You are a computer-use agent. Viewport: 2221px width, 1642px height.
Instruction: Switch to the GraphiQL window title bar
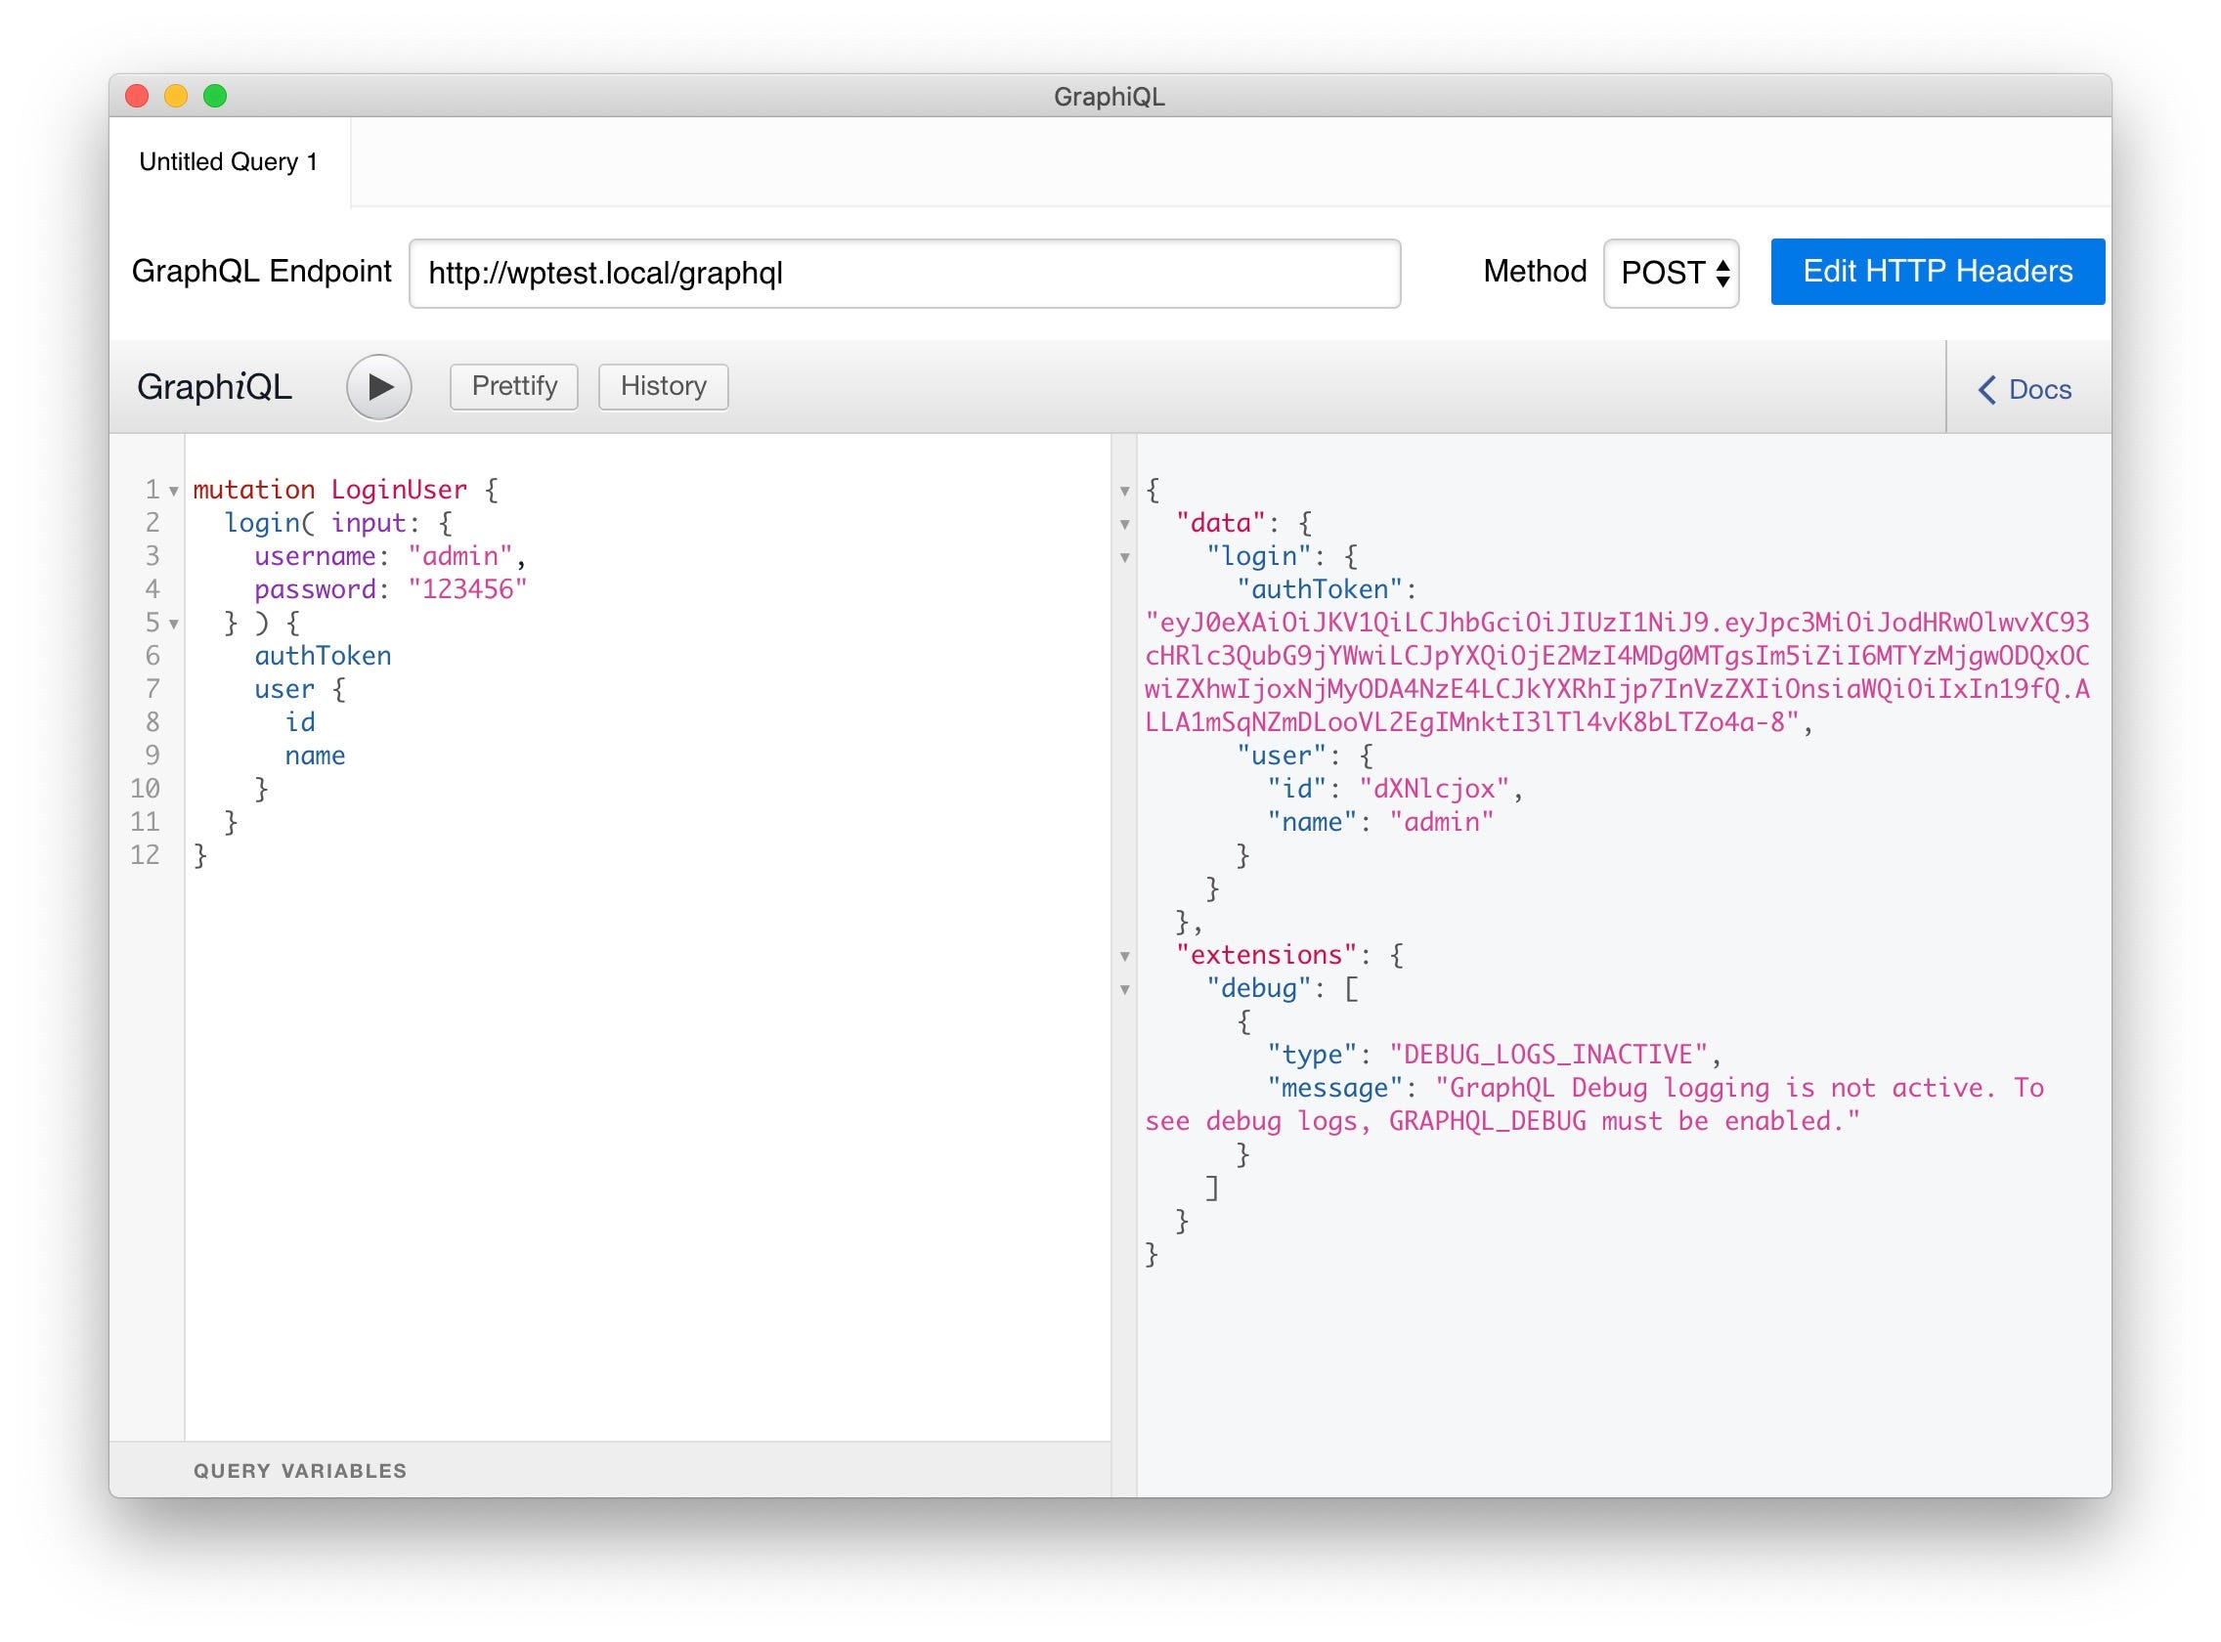1109,96
